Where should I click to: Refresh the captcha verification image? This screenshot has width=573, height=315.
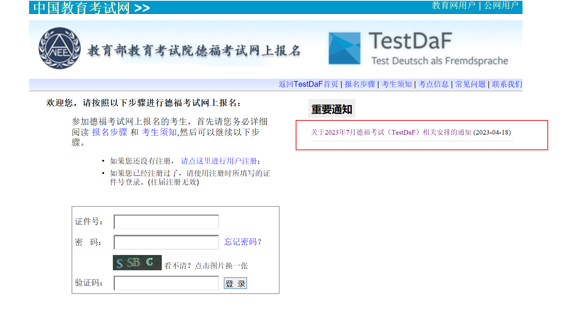coord(137,263)
